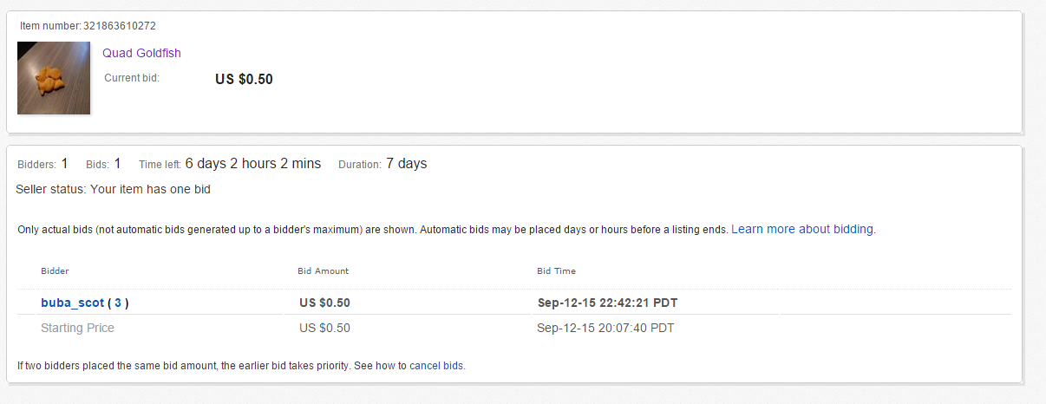Image resolution: width=1046 pixels, height=404 pixels.
Task: Select the Bid Time column header
Action: click(556, 270)
